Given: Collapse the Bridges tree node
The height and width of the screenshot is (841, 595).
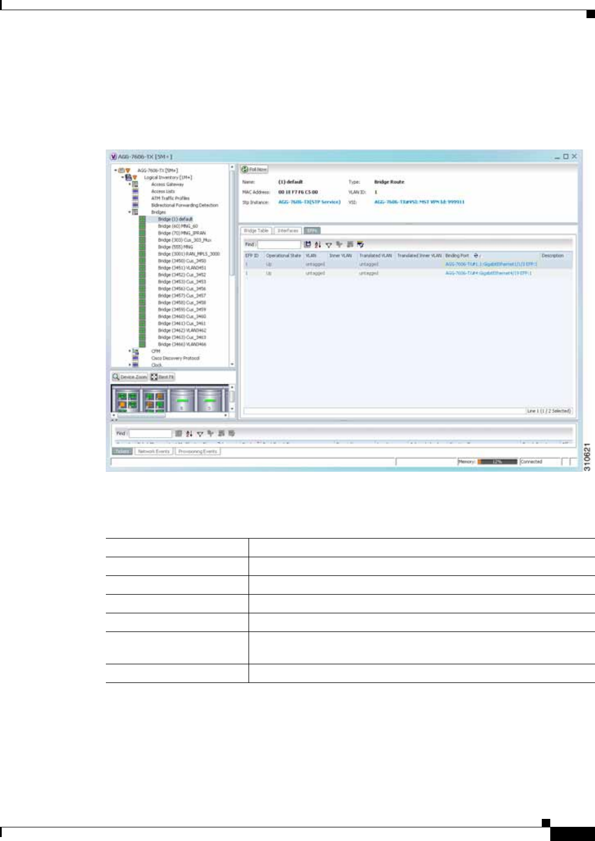Looking at the screenshot, I should pyautogui.click(x=130, y=212).
